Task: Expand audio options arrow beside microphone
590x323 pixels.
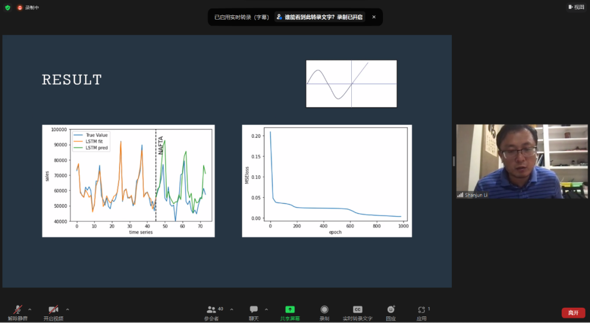Action: click(30, 309)
